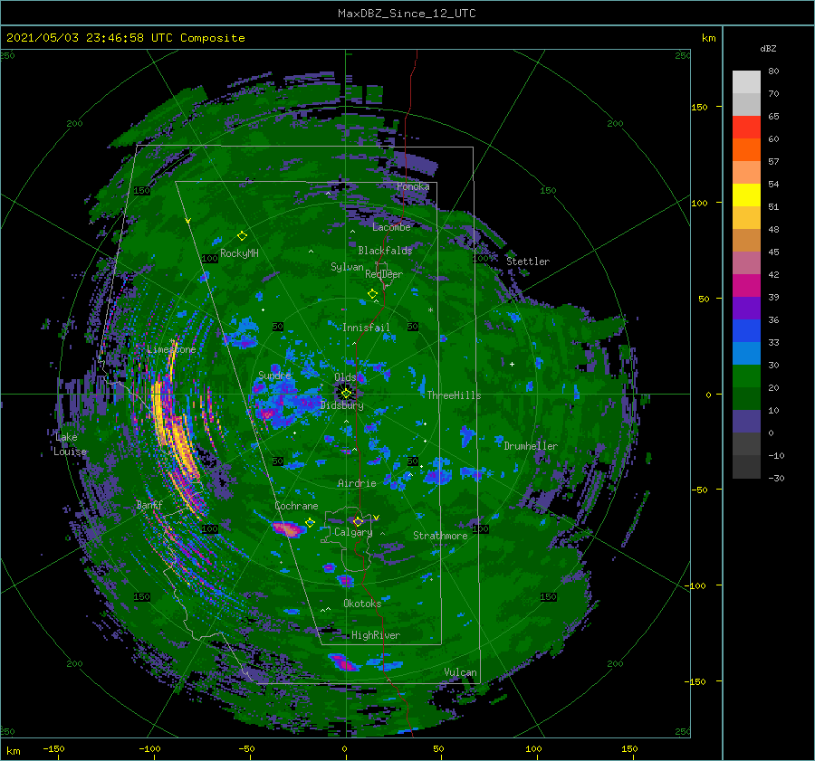
Task: Select the purple 36-39 dBZ legend swatch
Action: [x=746, y=309]
